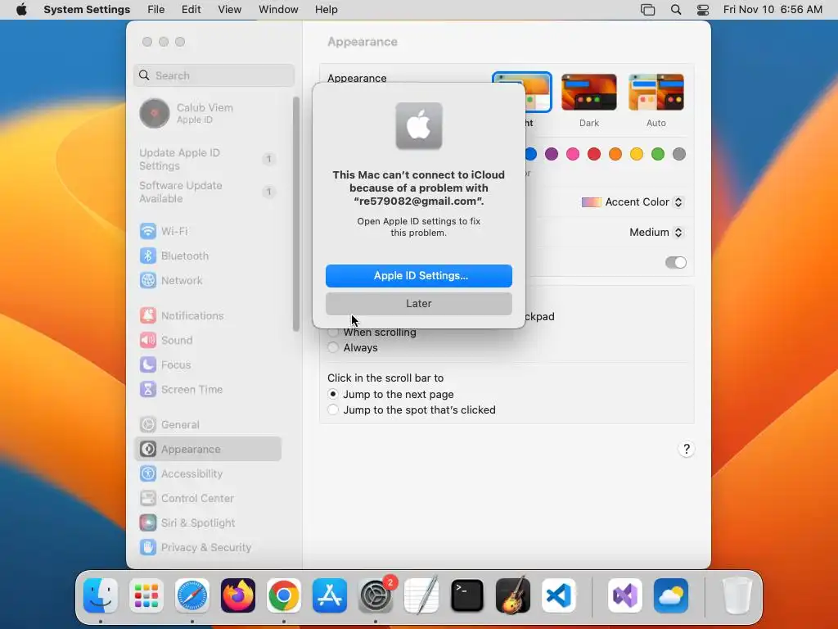The width and height of the screenshot is (838, 629).
Task: Open App Store in the Dock
Action: point(330,595)
